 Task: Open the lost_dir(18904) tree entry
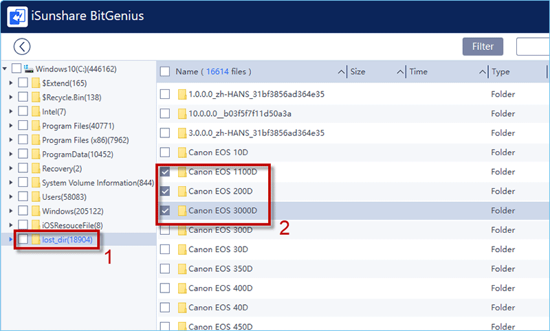coord(67,240)
